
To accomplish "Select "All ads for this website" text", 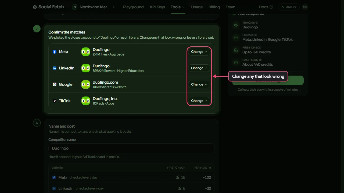I will tap(110, 87).
